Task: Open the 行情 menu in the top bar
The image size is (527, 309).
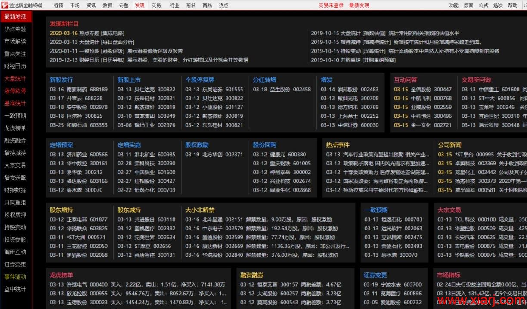Action: (x=59, y=6)
